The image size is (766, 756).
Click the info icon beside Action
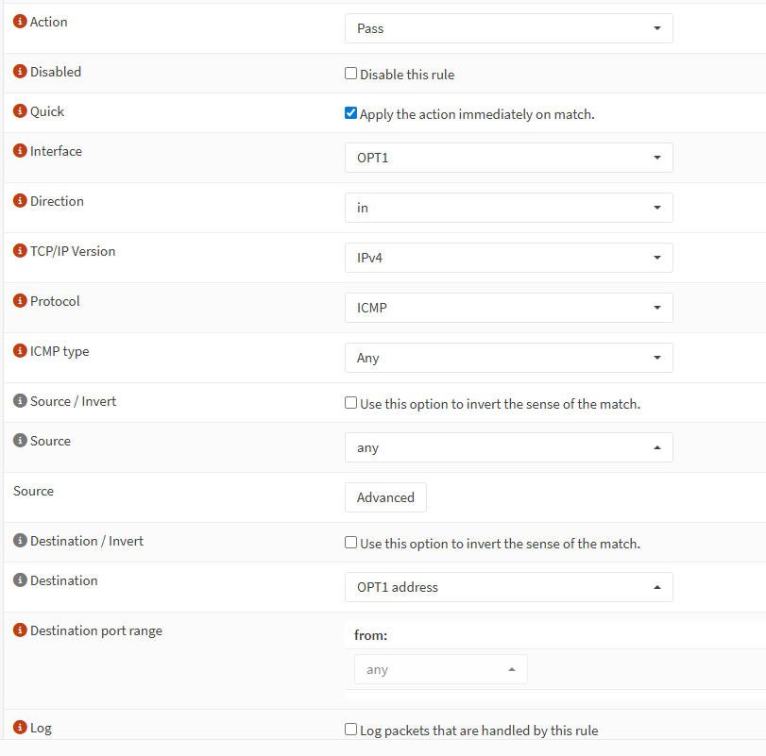point(20,22)
